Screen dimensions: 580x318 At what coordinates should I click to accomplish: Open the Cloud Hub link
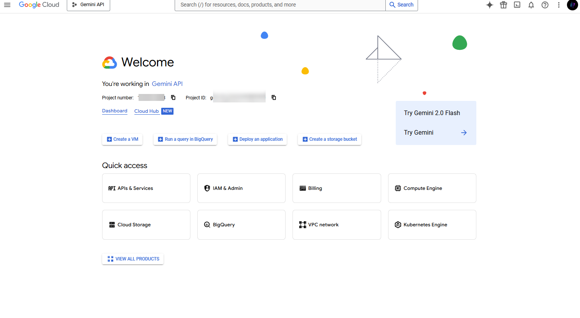click(x=147, y=111)
